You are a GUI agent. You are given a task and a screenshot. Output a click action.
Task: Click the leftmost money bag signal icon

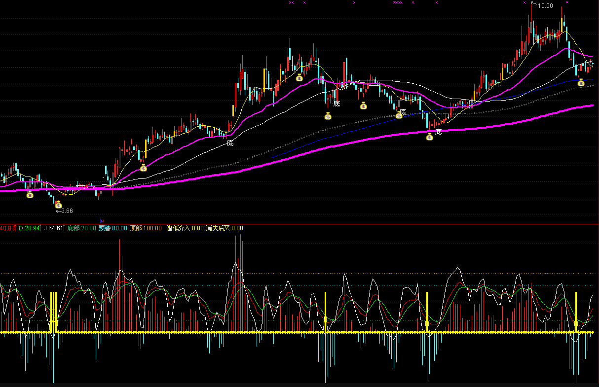point(30,195)
